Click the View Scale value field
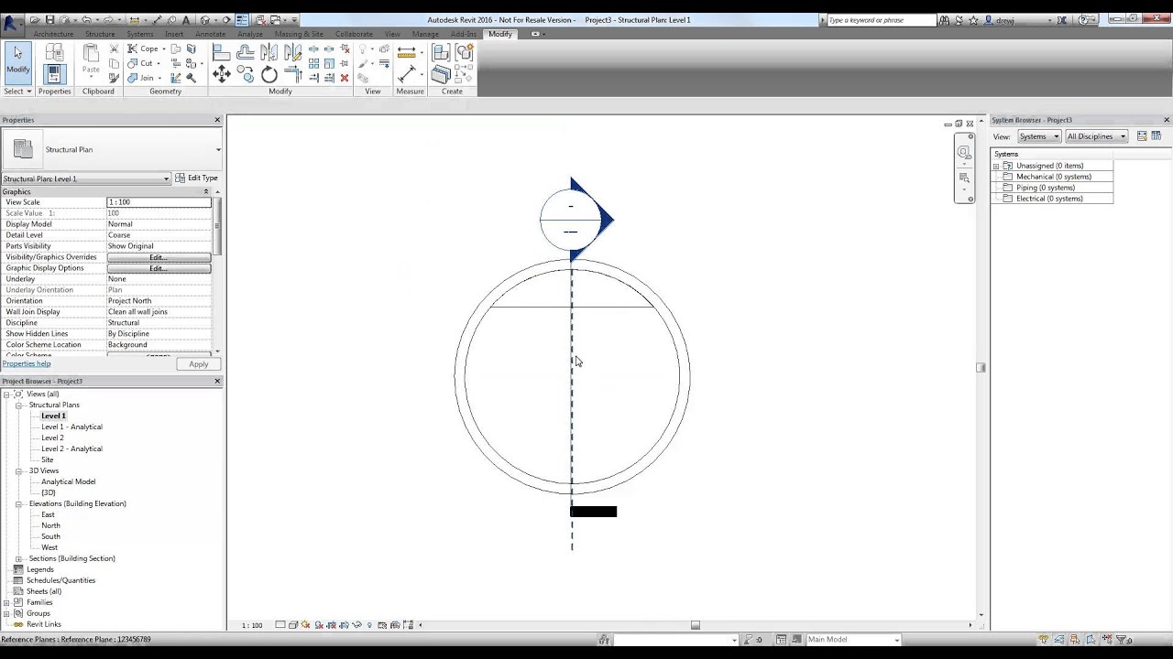This screenshot has width=1173, height=659. pos(158,201)
